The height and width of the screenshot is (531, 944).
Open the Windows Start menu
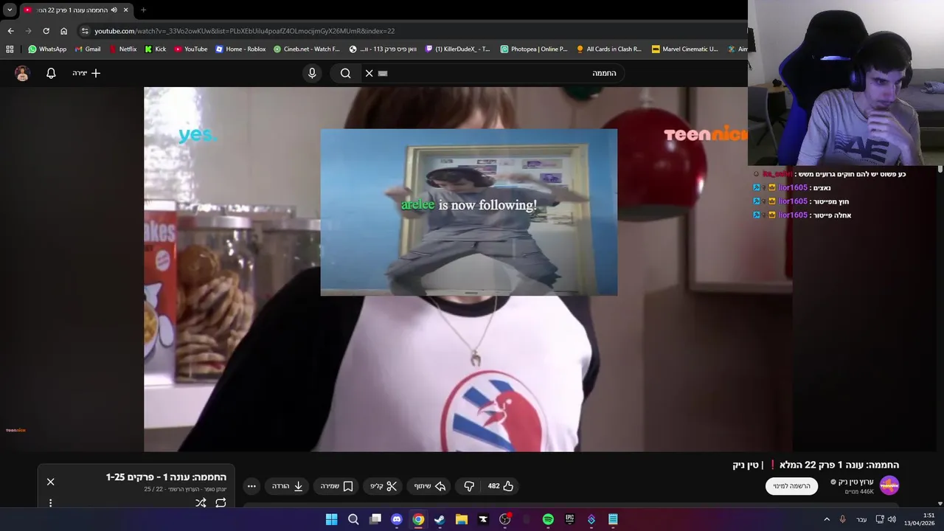pyautogui.click(x=332, y=519)
